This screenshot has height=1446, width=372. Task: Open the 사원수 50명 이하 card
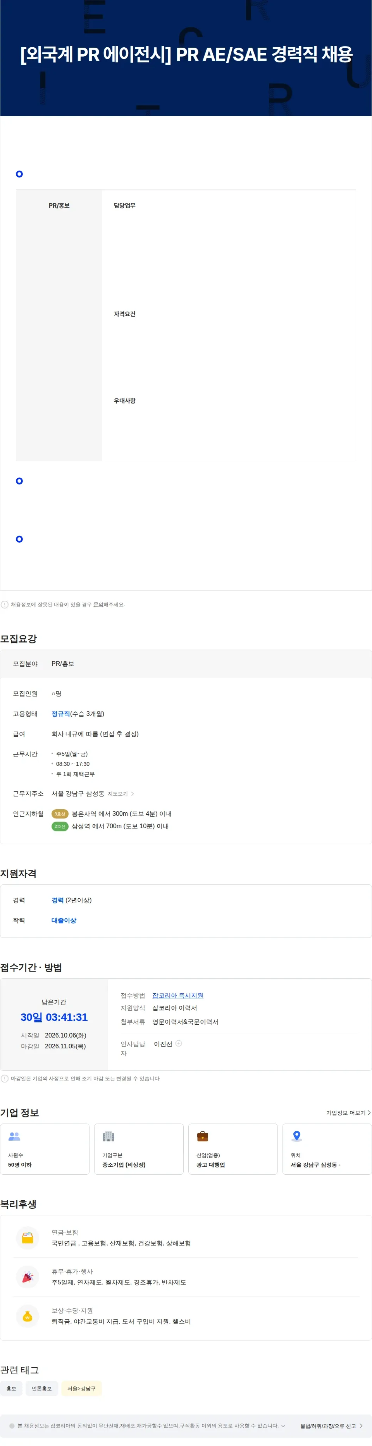(45, 1149)
